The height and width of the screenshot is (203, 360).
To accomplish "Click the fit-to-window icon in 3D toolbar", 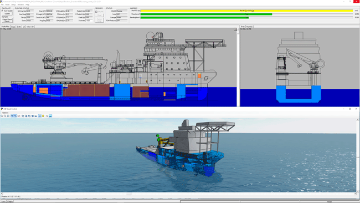I will click(8, 116).
